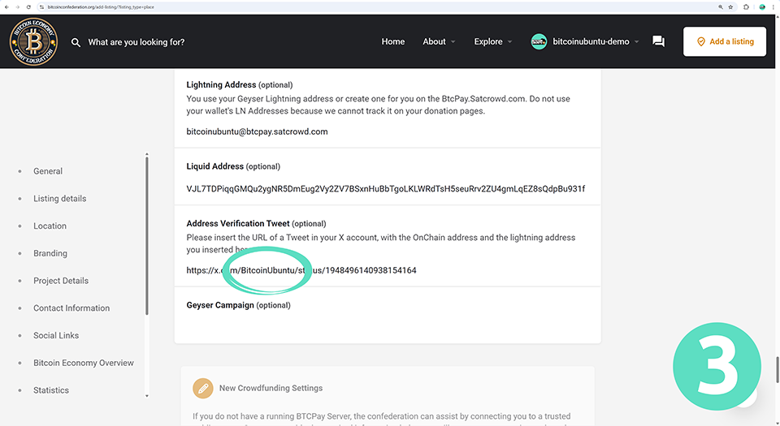
Task: Click the Bitcoin Economy Confederation logo
Action: coord(34,42)
